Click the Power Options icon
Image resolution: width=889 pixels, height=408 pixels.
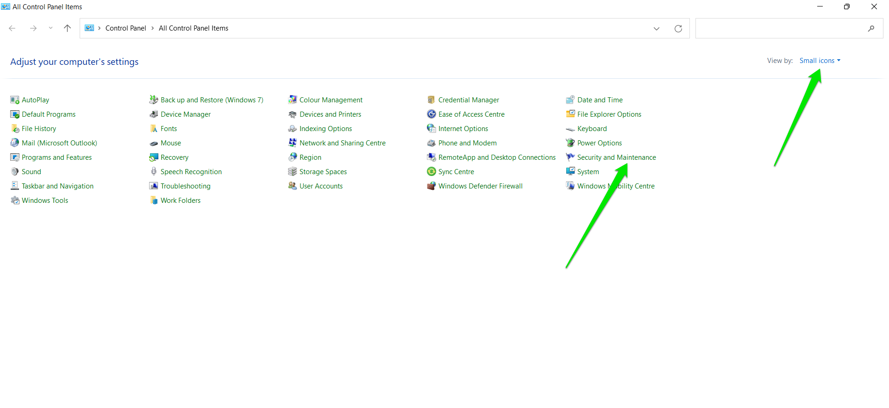pyautogui.click(x=570, y=143)
